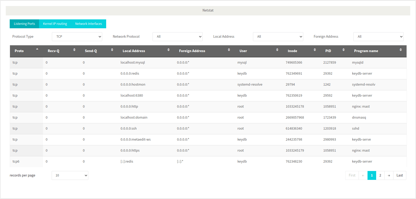Screen dimensions: 416x199
Task: Sort by Program name column arrows
Action: 401,50
